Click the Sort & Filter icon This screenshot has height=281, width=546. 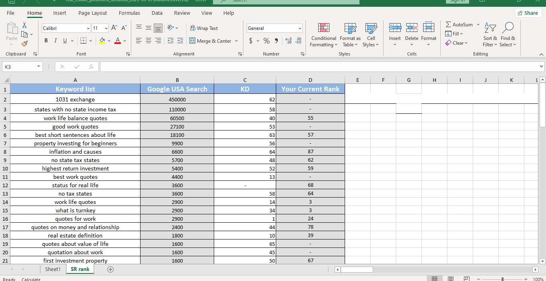coord(490,28)
